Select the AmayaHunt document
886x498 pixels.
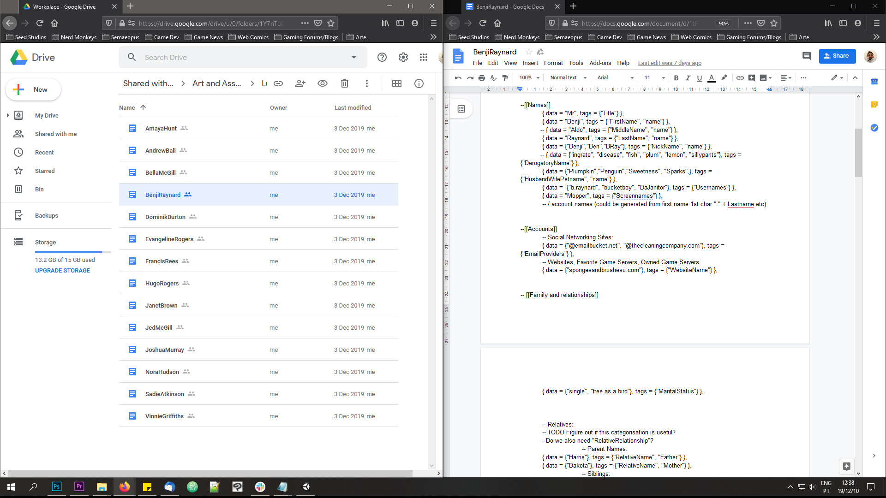coord(258,128)
